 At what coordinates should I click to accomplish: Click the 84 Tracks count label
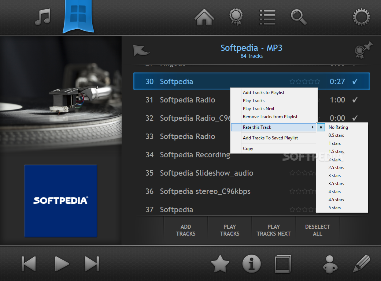click(x=251, y=56)
